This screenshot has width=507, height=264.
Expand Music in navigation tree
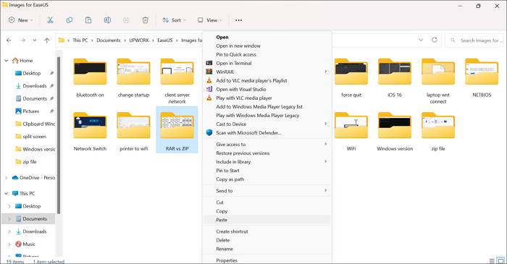[9, 244]
